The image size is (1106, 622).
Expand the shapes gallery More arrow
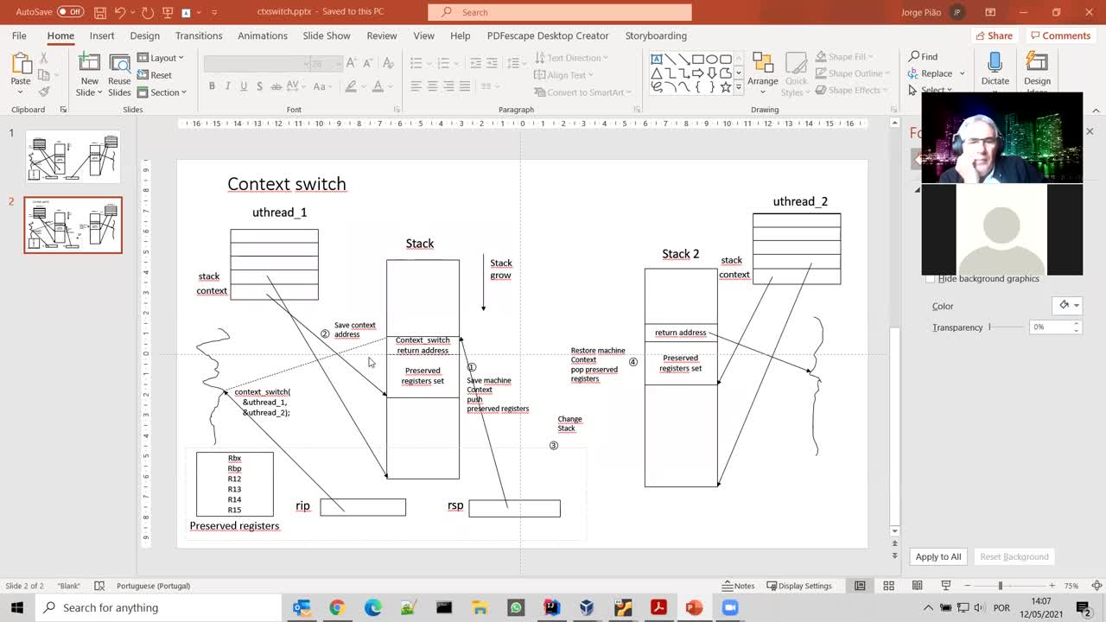(x=738, y=87)
